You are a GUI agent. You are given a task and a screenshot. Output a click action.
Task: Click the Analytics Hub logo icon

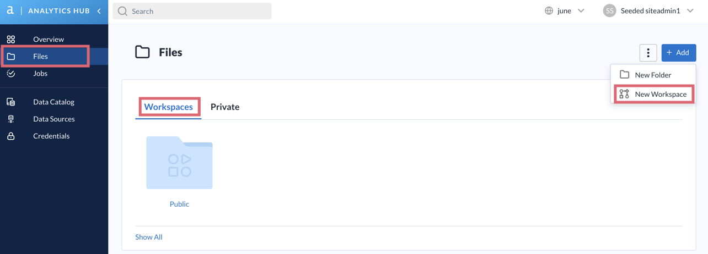pos(10,10)
